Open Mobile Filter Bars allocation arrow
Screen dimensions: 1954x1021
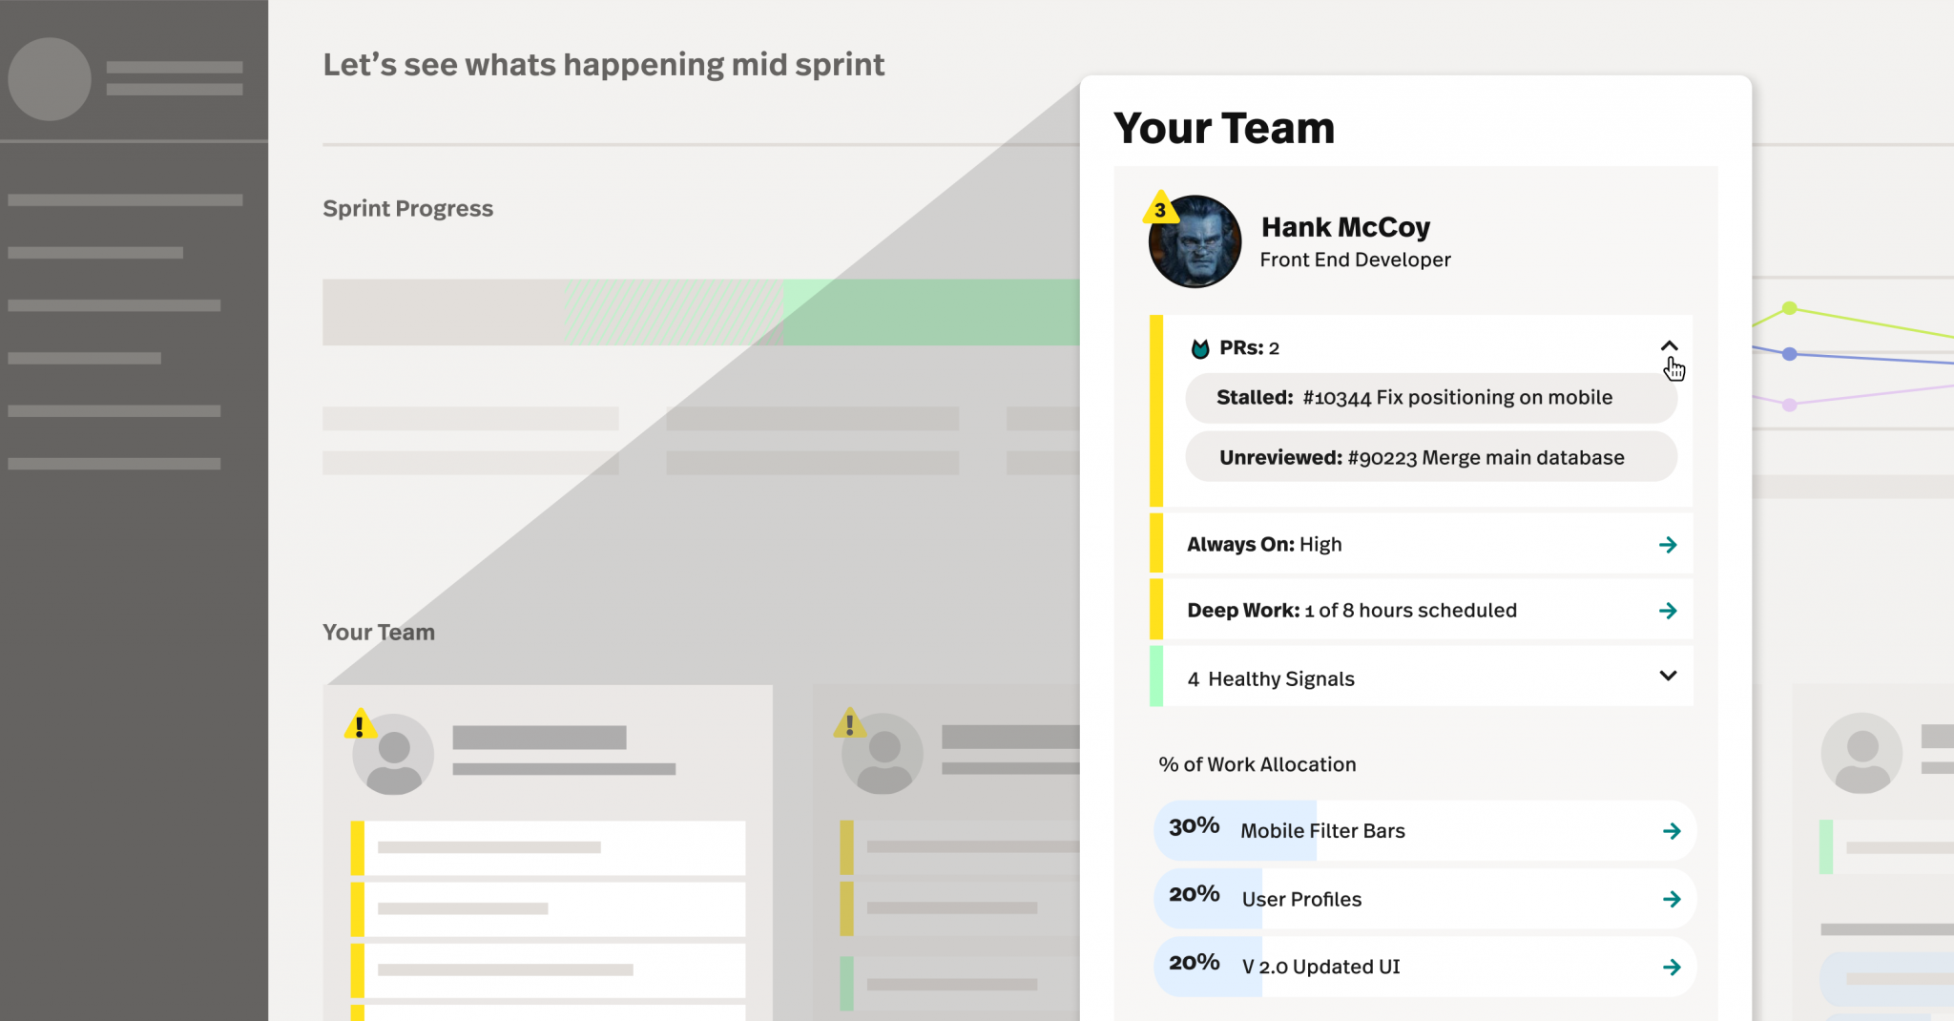pos(1672,831)
